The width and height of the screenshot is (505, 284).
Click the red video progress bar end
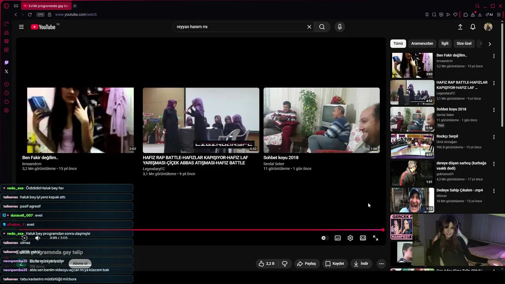pos(383,230)
